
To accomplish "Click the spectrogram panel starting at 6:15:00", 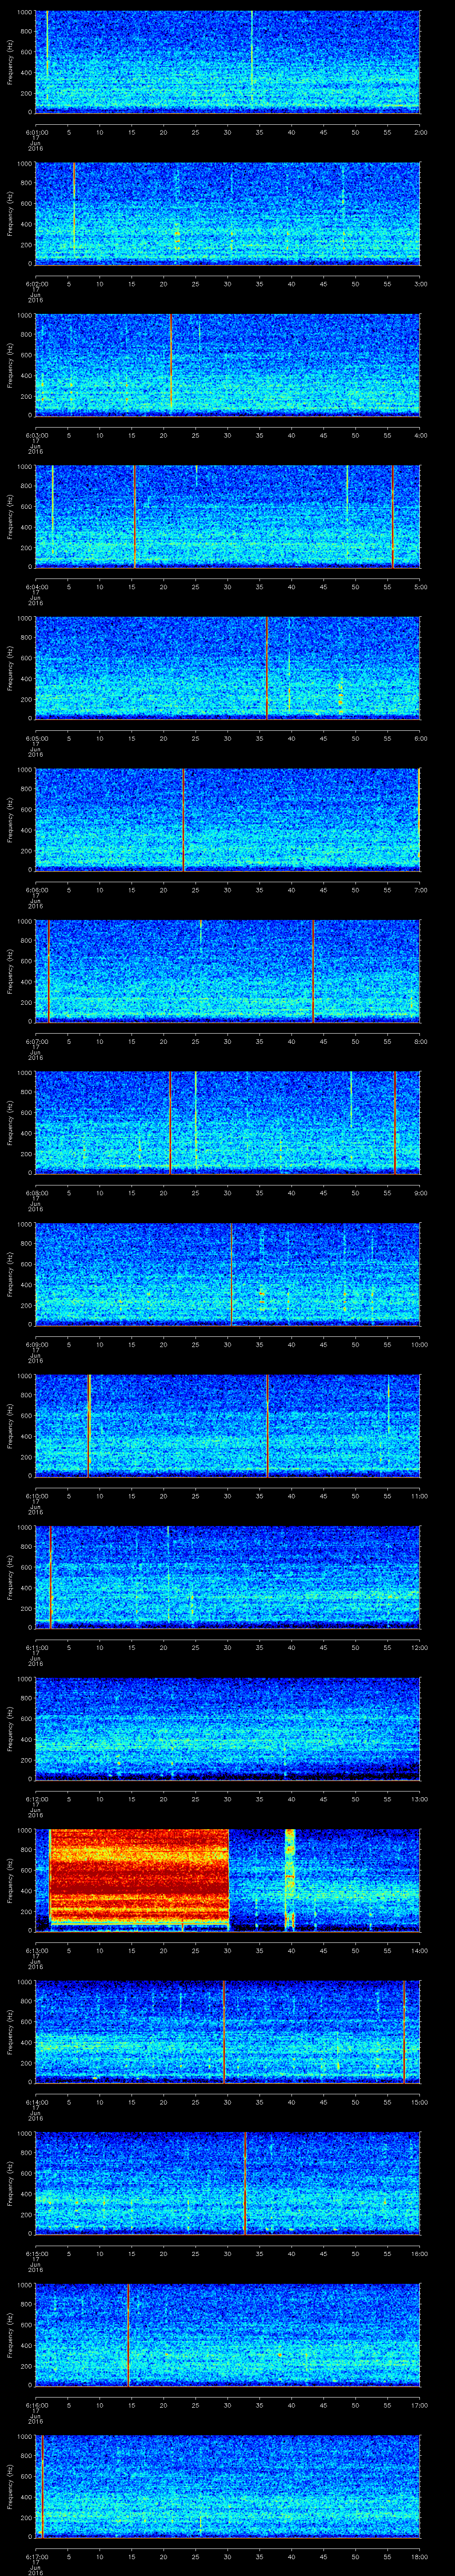I will 228,2183.
